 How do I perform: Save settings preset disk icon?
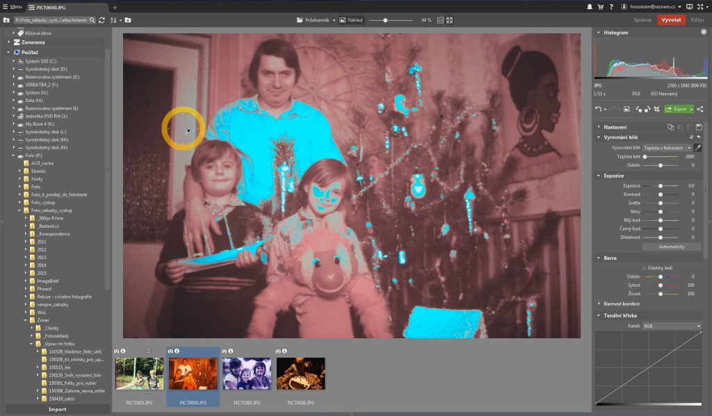[x=699, y=127]
